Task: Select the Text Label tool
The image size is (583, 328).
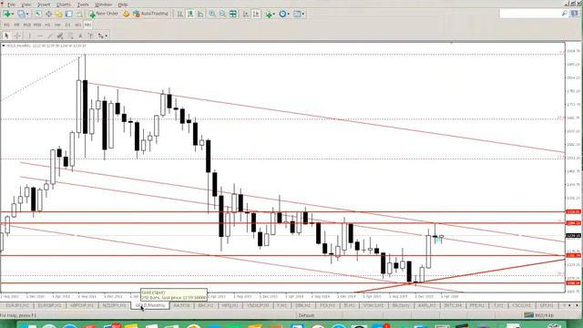Action: click(91, 36)
